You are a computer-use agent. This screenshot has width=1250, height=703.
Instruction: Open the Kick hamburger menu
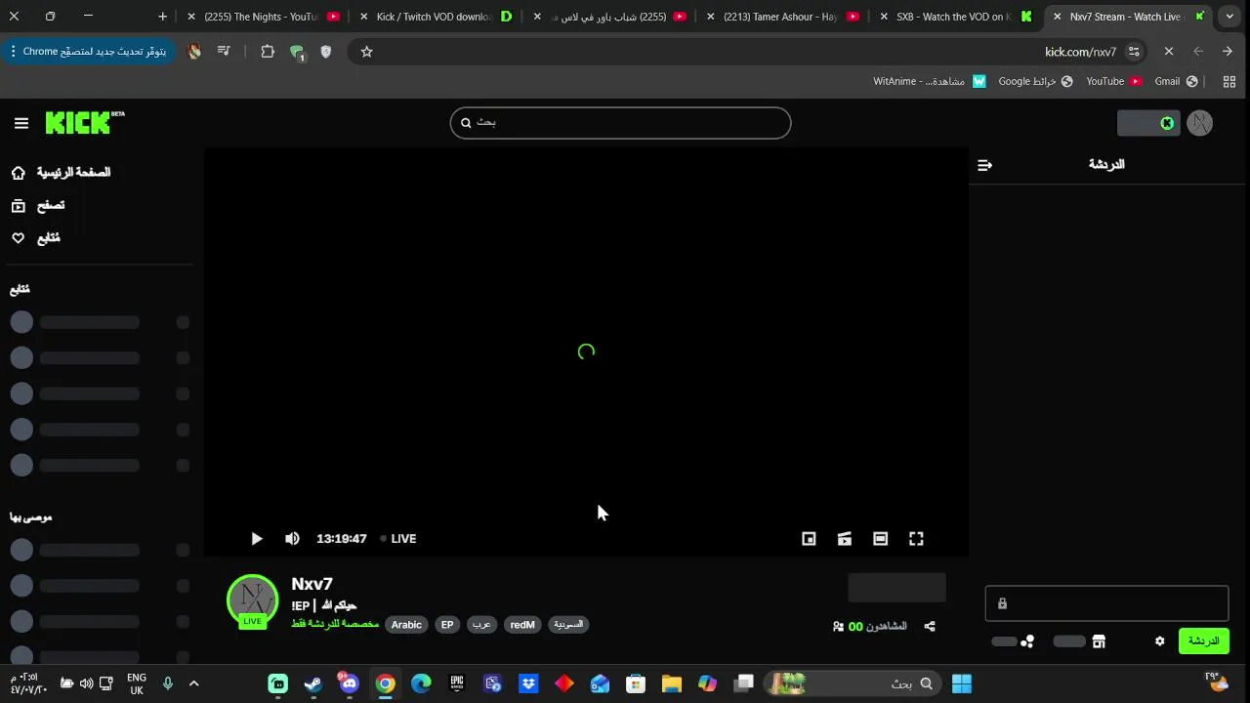pos(21,123)
